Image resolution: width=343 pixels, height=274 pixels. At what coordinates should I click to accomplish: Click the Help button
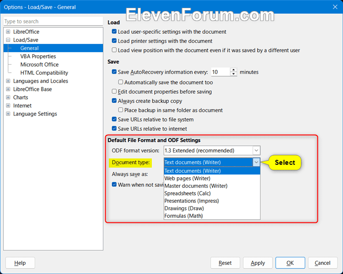(20, 263)
